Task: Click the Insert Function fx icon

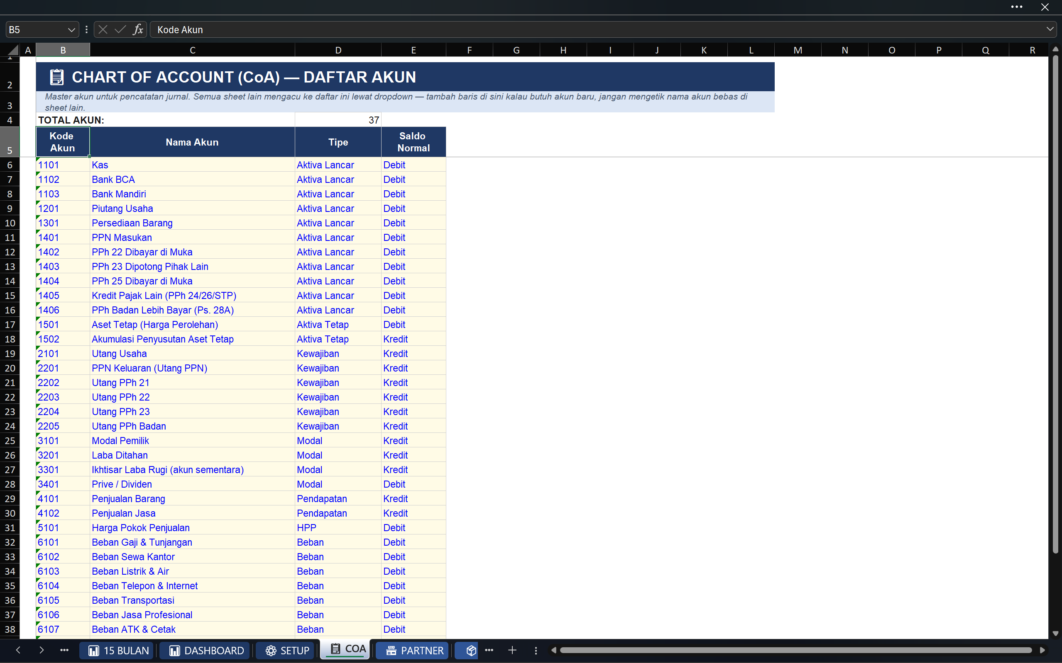Action: [138, 29]
